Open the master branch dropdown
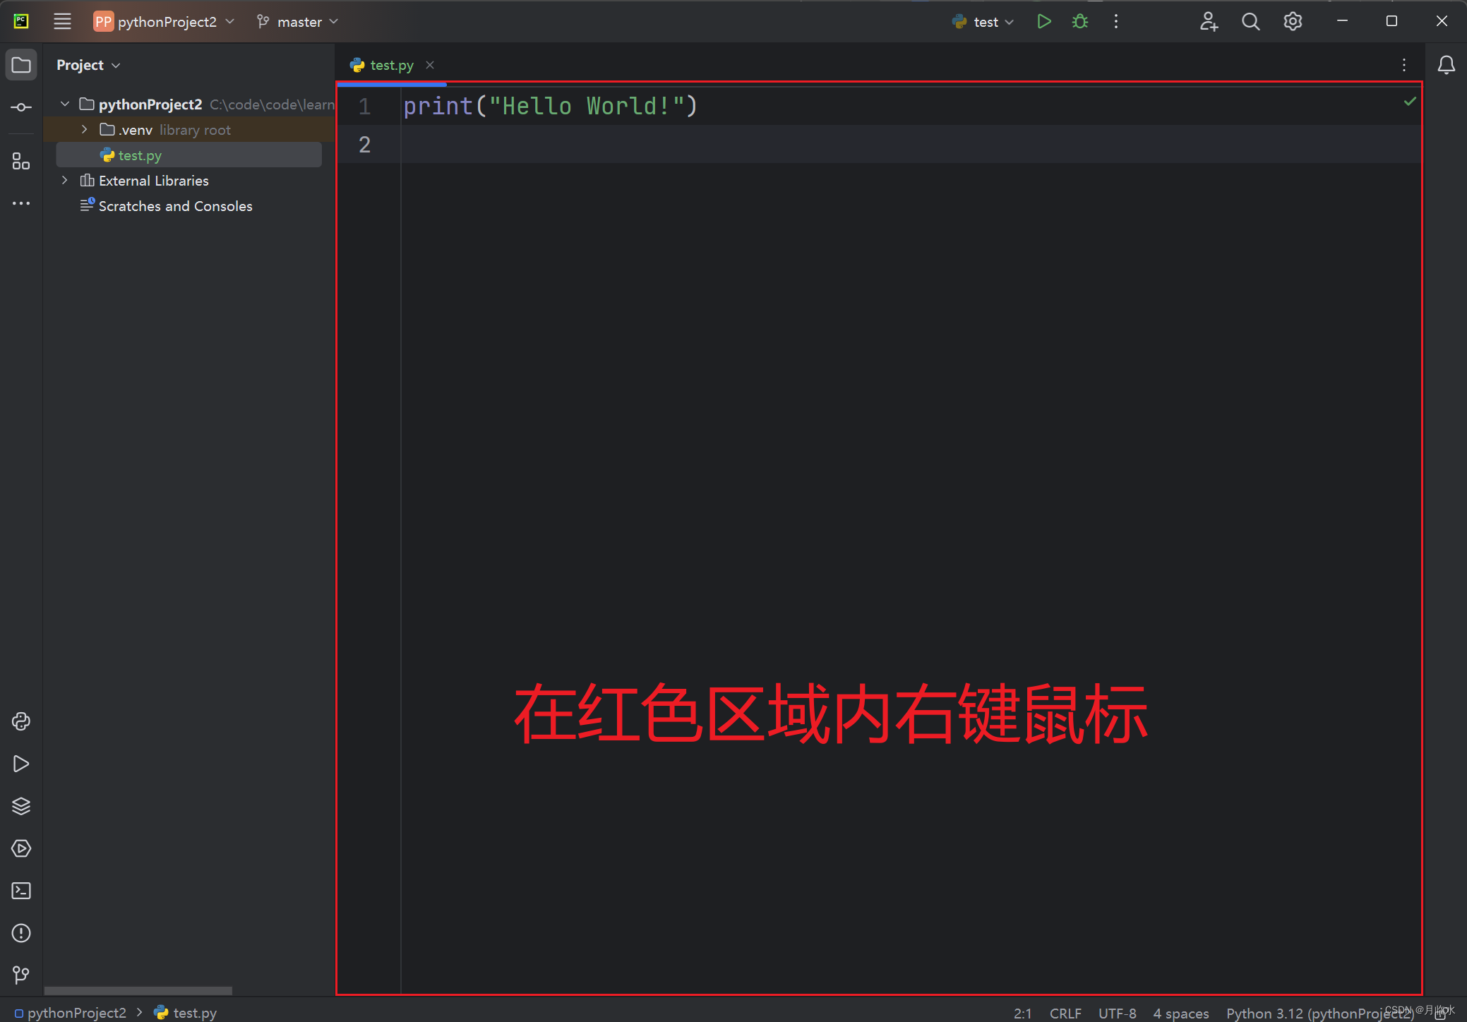 pos(299,22)
